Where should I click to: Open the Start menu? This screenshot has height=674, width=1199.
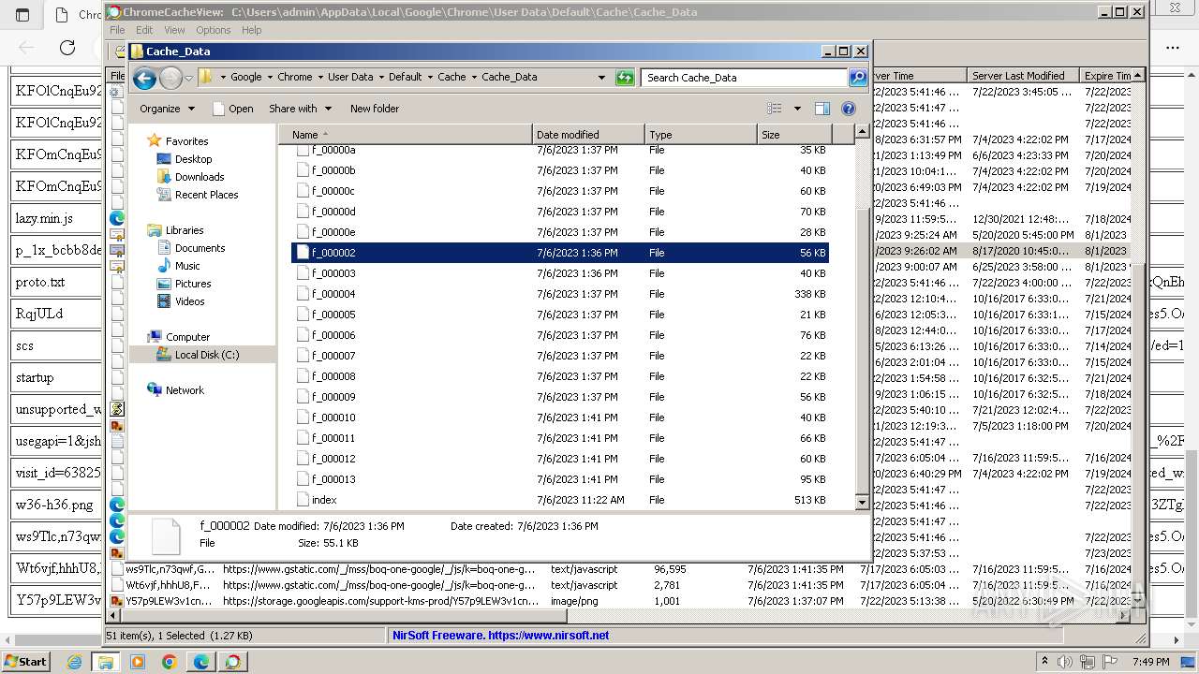click(25, 662)
